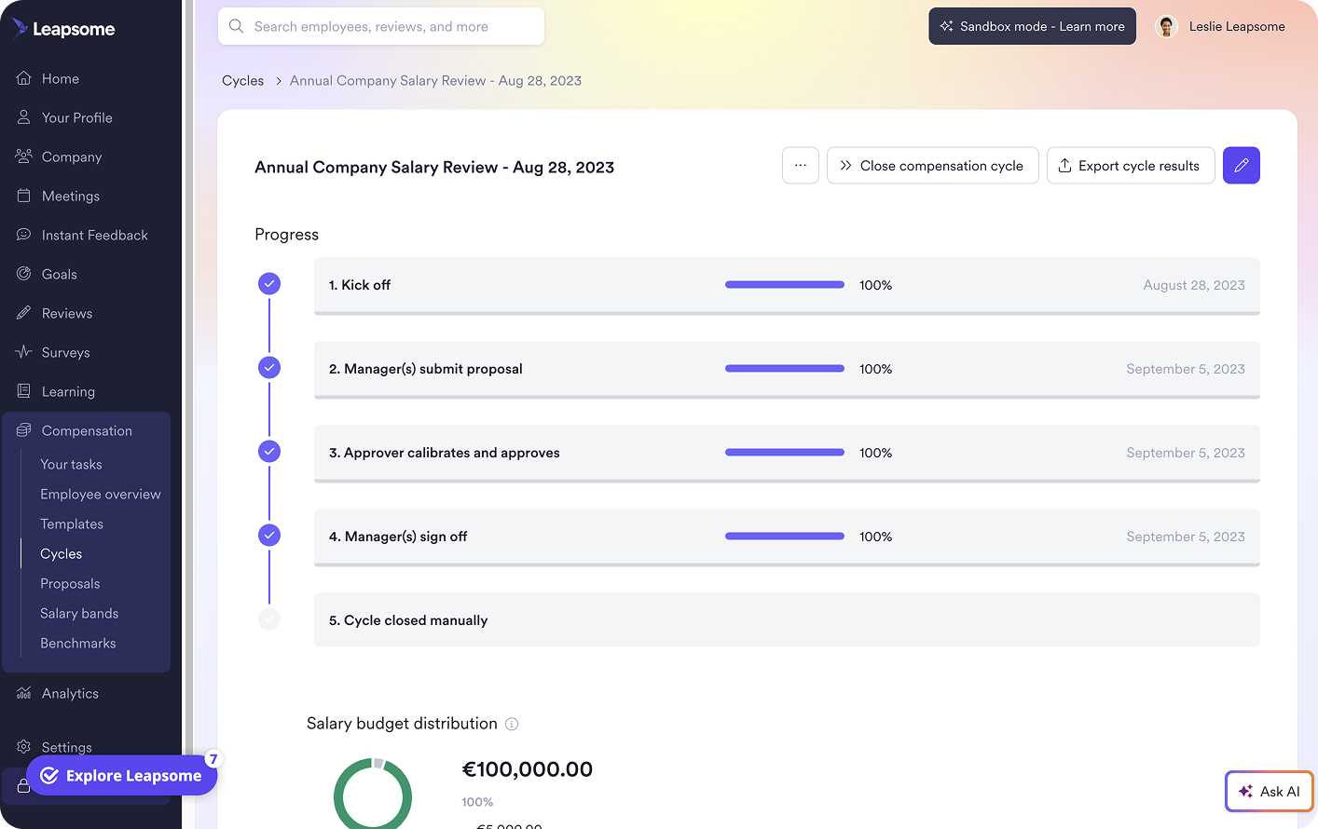This screenshot has height=829, width=1318.
Task: Click the Surveys waveform icon
Action: [21, 352]
